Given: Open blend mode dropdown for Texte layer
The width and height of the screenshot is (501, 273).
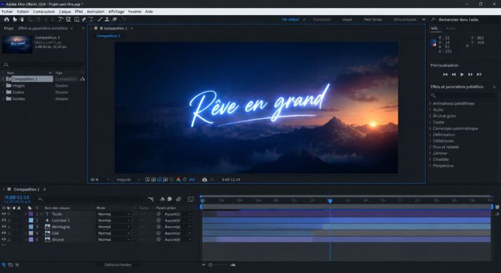Looking at the screenshot, I should click(x=113, y=214).
